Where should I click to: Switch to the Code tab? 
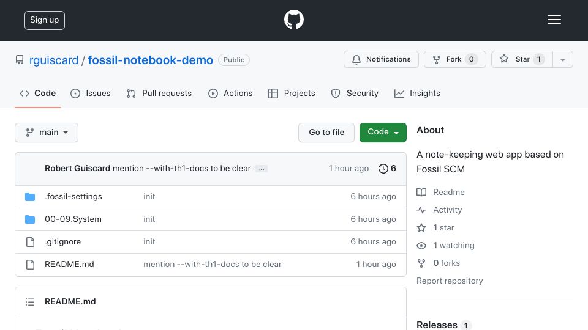pos(37,93)
